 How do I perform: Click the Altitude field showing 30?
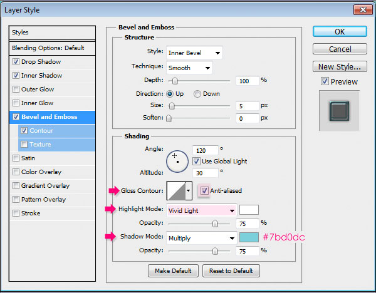206,173
